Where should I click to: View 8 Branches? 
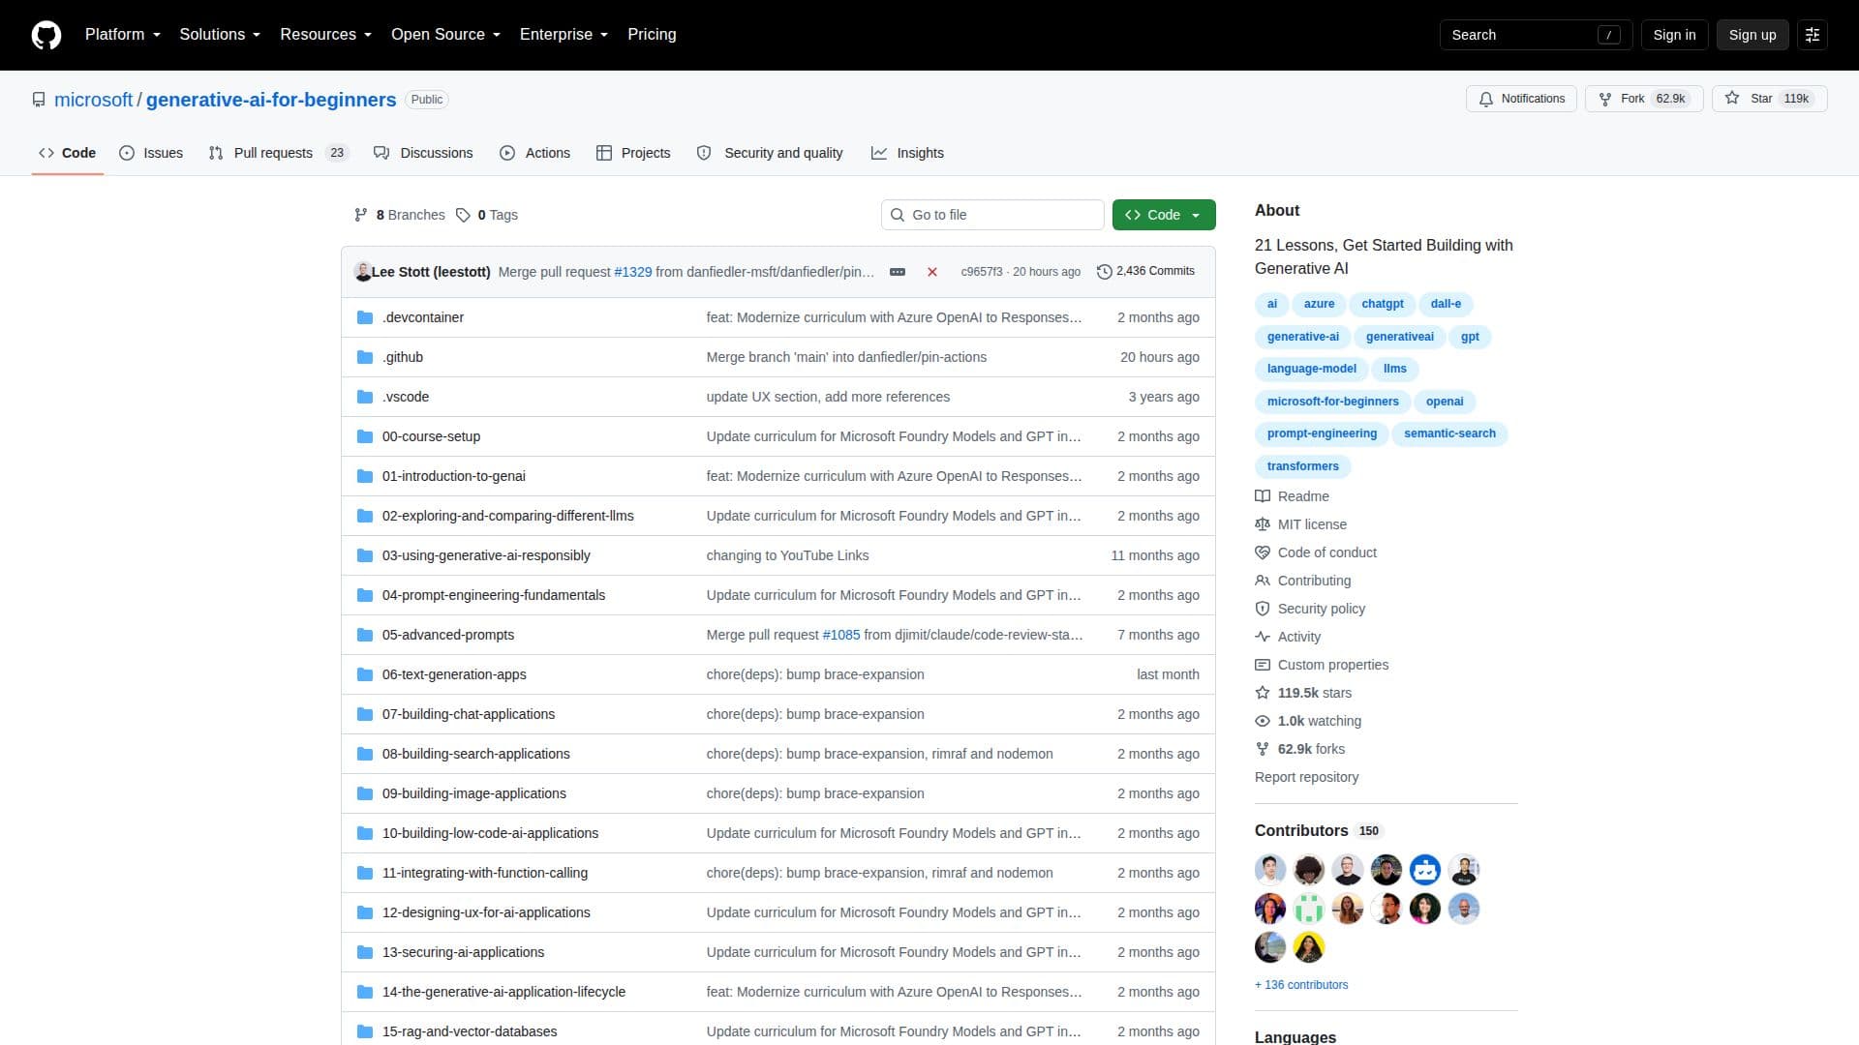point(399,215)
